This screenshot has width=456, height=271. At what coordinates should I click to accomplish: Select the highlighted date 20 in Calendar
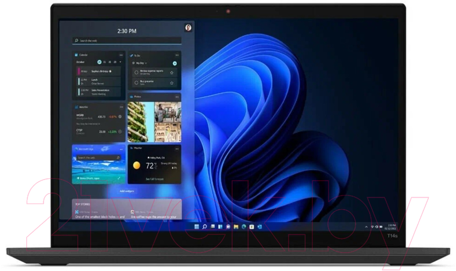click(x=100, y=62)
